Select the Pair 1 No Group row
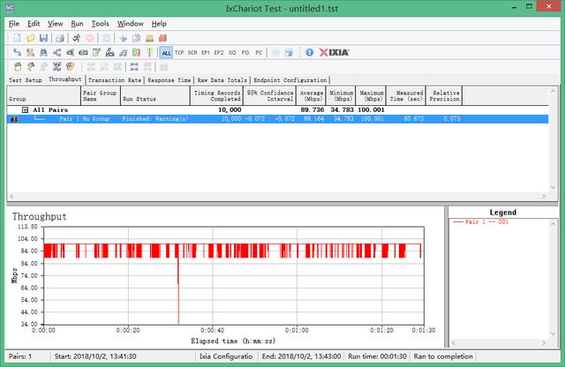565x367 pixels. point(84,118)
